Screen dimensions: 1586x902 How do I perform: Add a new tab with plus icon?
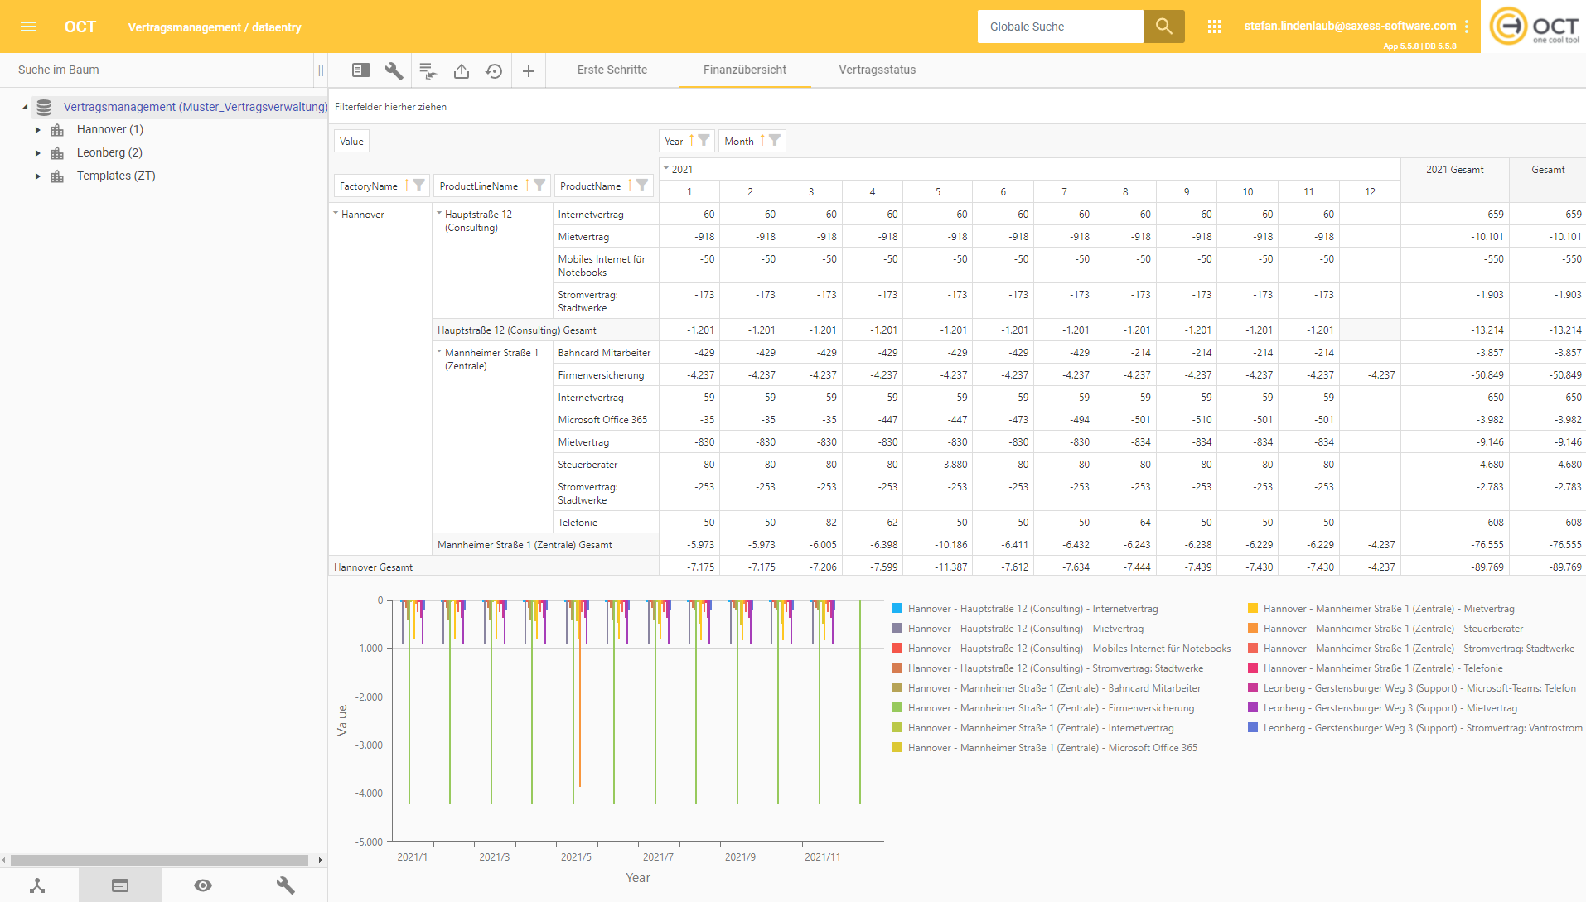529,71
